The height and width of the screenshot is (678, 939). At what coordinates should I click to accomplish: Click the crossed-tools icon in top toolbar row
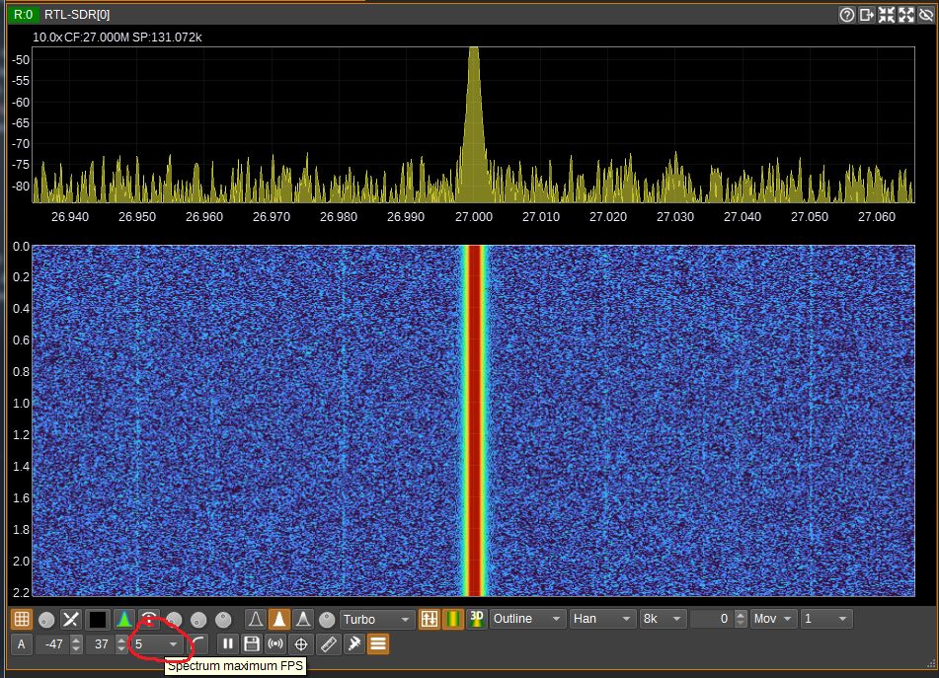click(71, 620)
